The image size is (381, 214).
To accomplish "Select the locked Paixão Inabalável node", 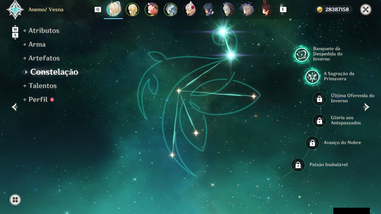I will pyautogui.click(x=298, y=165).
